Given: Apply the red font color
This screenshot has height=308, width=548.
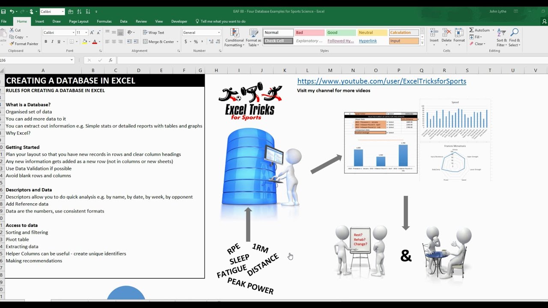Looking at the screenshot, I should 95,41.
